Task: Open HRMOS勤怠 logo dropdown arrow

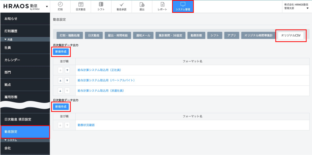Action: pyautogui.click(x=47, y=7)
